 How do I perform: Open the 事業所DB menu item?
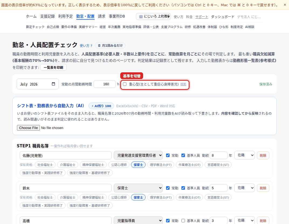pyautogui.click(x=117, y=16)
